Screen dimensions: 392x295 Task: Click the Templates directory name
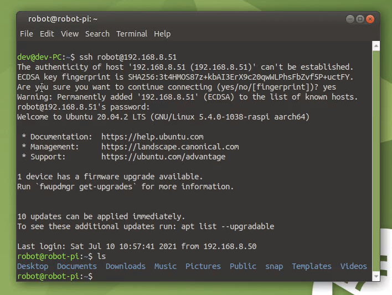312,266
